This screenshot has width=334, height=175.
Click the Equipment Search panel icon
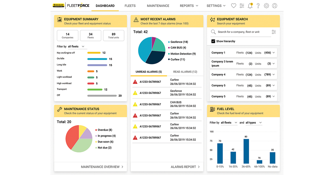click(x=212, y=20)
